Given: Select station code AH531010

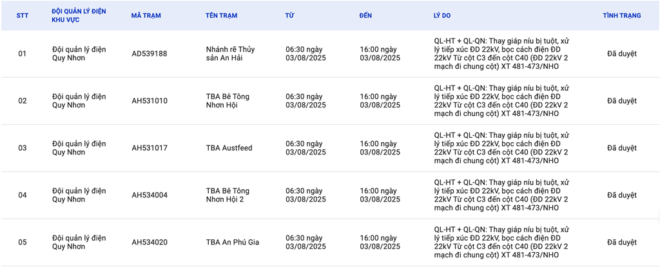Looking at the screenshot, I should [x=149, y=101].
